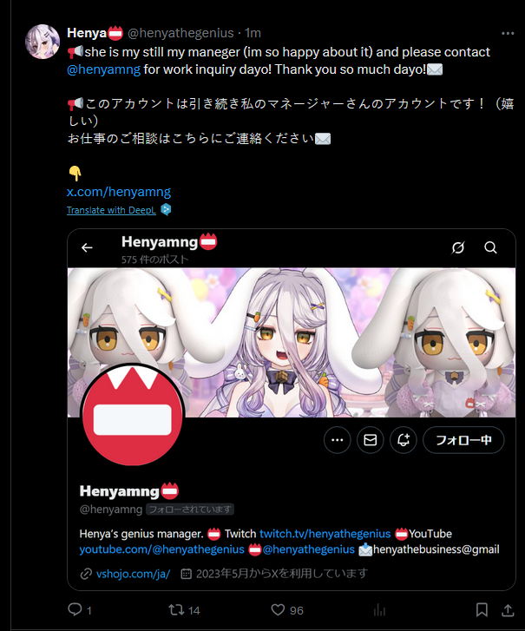The height and width of the screenshot is (631, 525).
Task: Click the envelope message button
Action: (x=371, y=440)
